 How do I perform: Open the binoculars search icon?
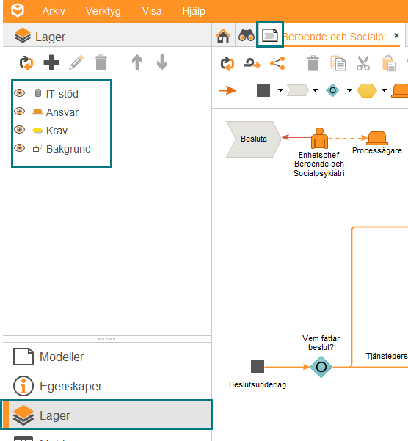[247, 36]
